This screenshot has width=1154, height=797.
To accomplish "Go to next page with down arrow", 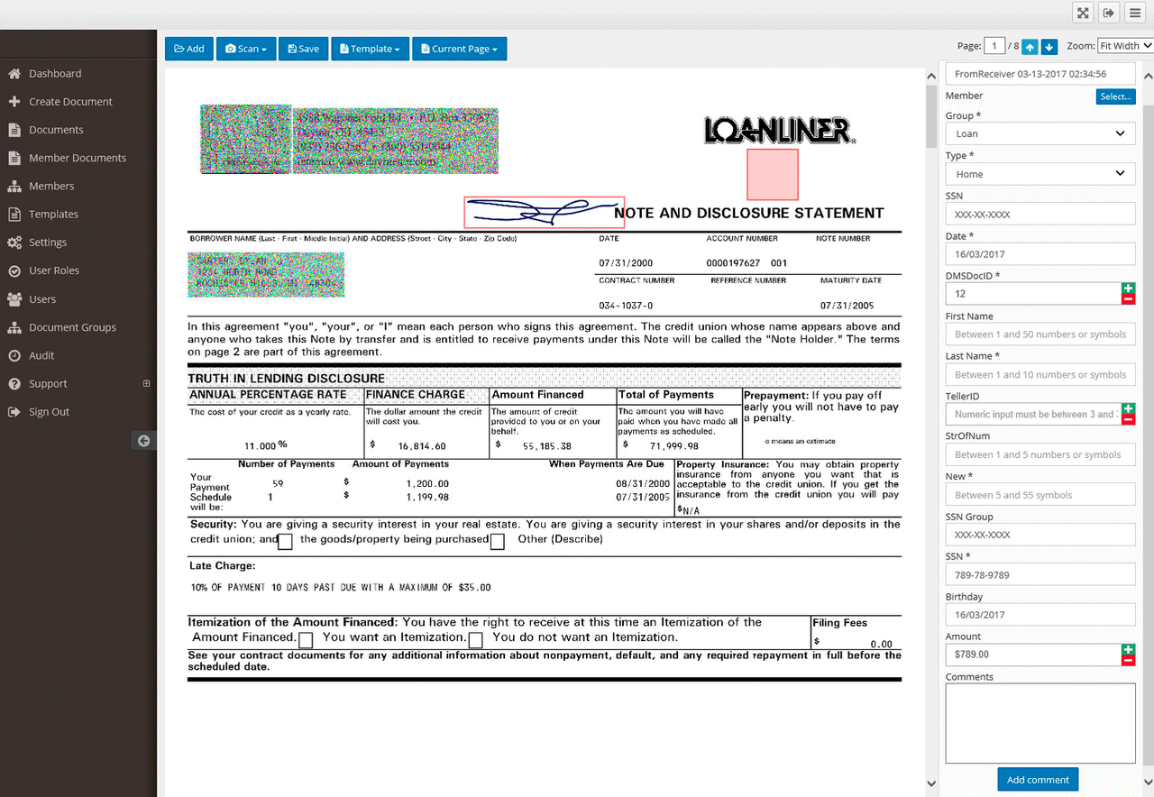I will tap(1049, 46).
